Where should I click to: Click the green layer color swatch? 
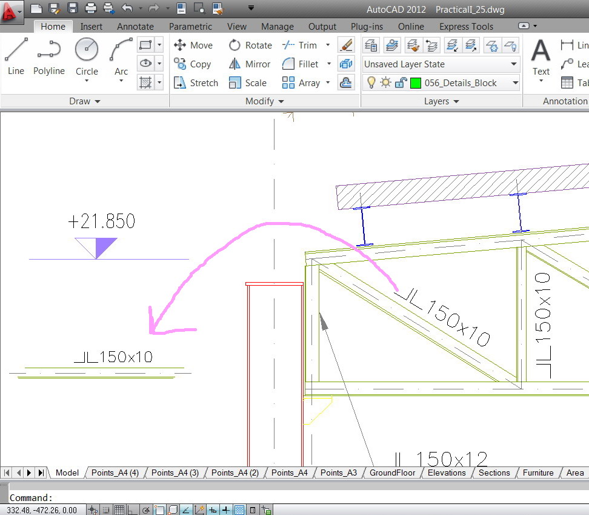click(x=416, y=83)
